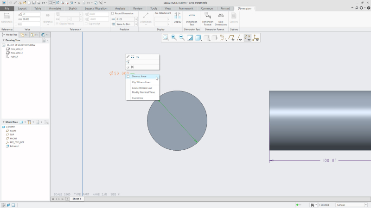The width and height of the screenshot is (371, 208).
Task: Toggle axis display icon in graphics toolbar
Action: click(239, 38)
